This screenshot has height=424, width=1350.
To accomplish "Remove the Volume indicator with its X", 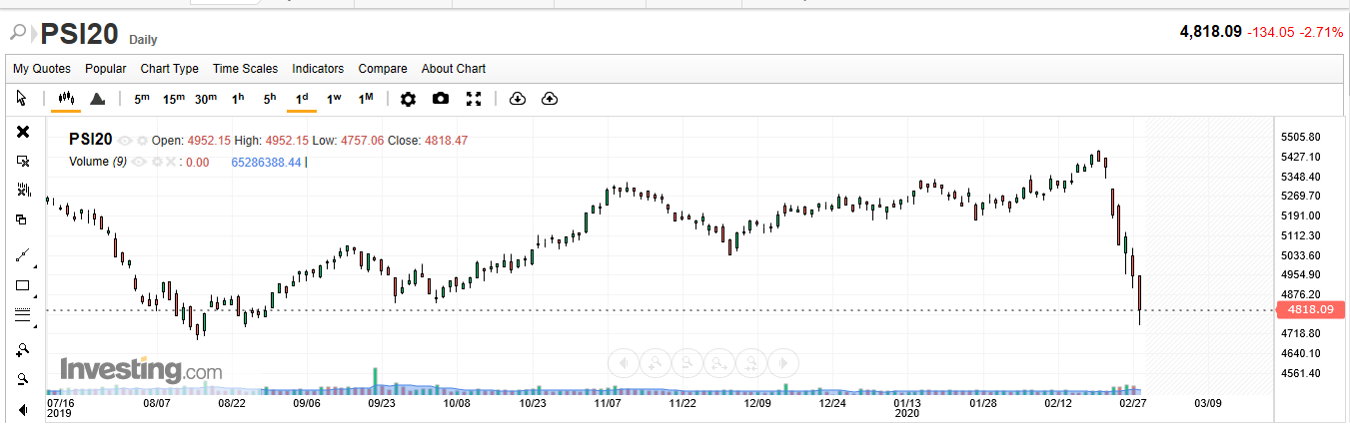I will pyautogui.click(x=170, y=162).
